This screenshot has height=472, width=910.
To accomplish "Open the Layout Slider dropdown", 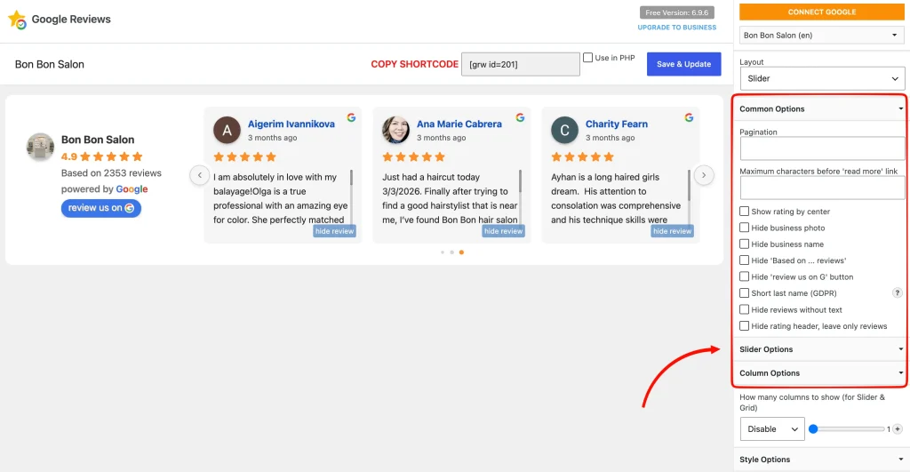I will click(822, 78).
